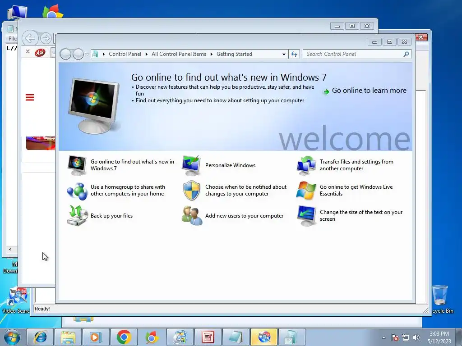The image size is (462, 346).
Task: Click the network tray icon
Action: click(x=406, y=337)
